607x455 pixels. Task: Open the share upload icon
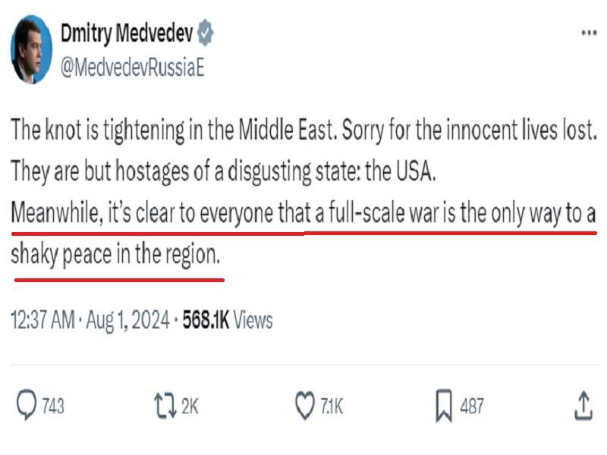[581, 405]
